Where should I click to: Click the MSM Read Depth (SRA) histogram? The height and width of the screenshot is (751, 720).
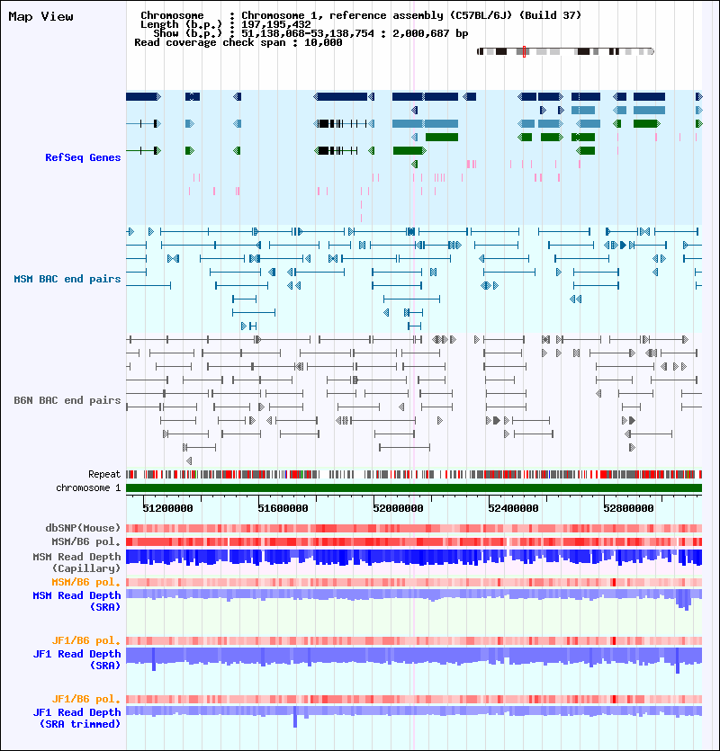tap(414, 599)
